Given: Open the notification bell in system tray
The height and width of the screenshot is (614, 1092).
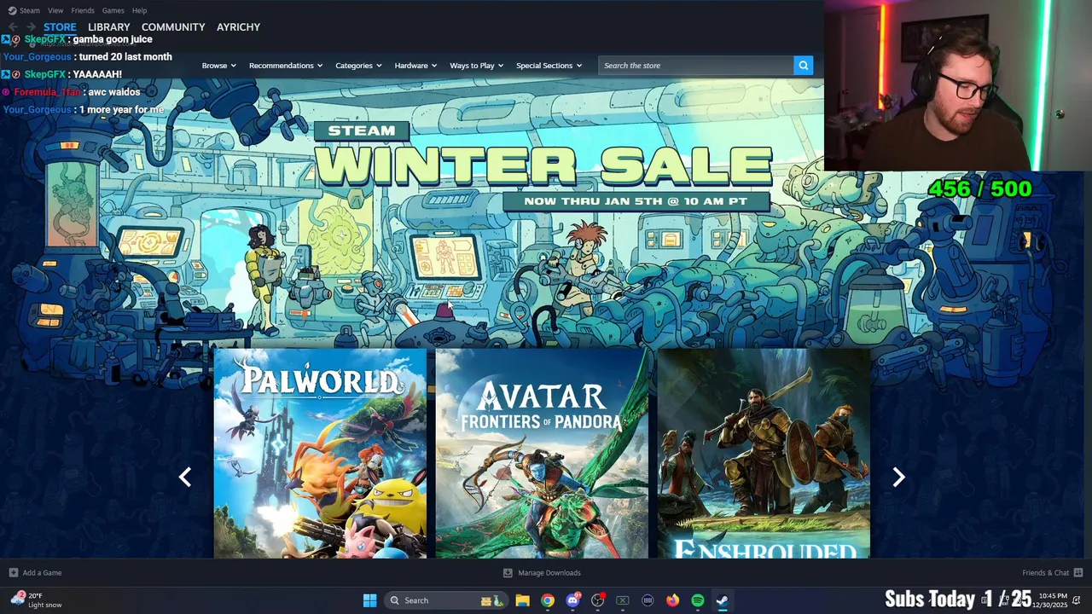Looking at the screenshot, I should pos(1077,600).
